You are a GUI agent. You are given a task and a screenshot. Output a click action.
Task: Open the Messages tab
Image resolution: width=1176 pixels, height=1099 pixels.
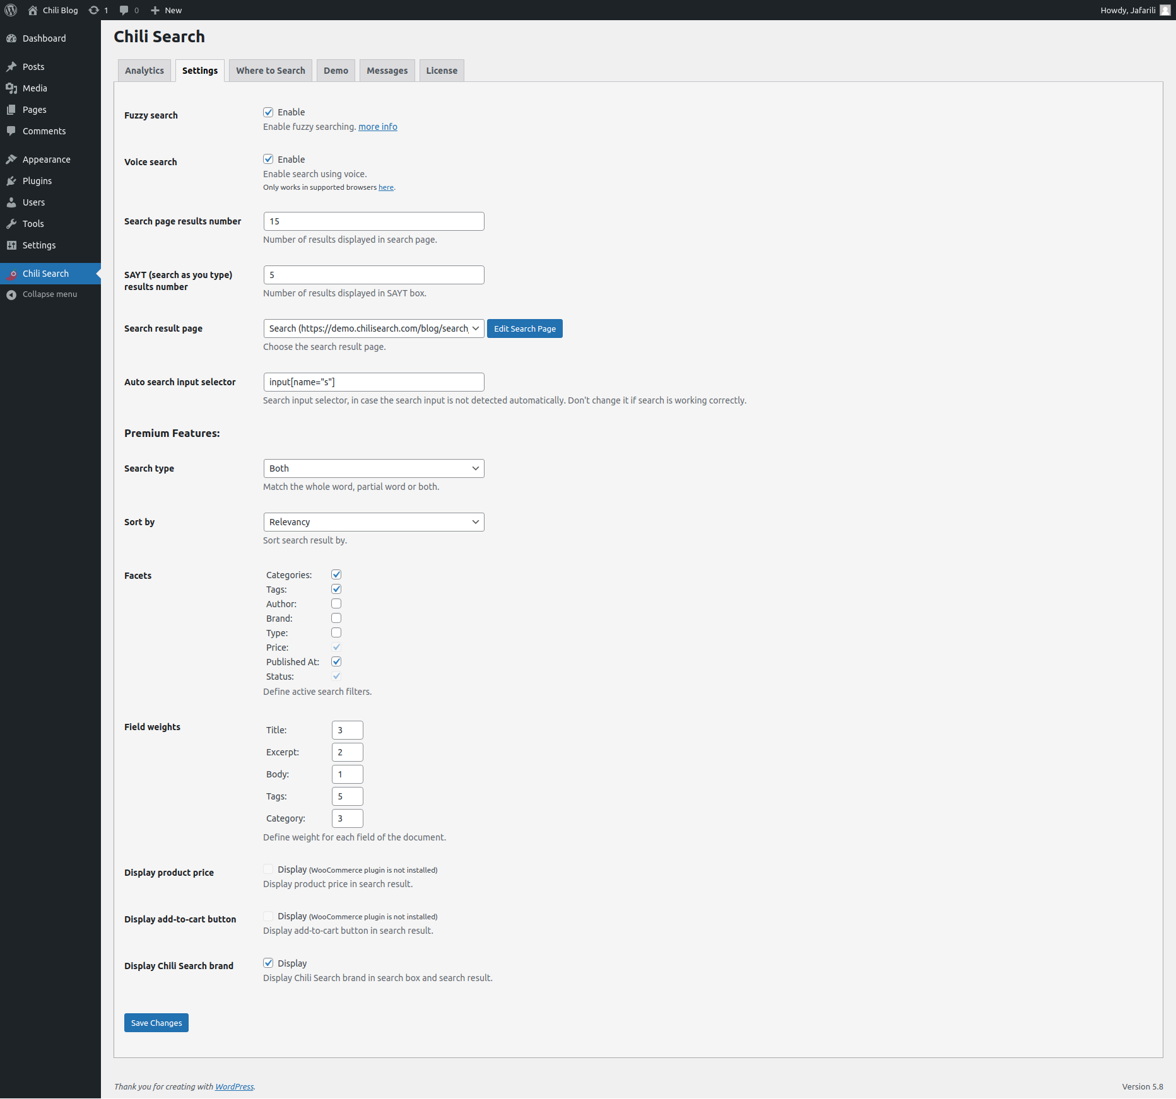pyautogui.click(x=387, y=71)
